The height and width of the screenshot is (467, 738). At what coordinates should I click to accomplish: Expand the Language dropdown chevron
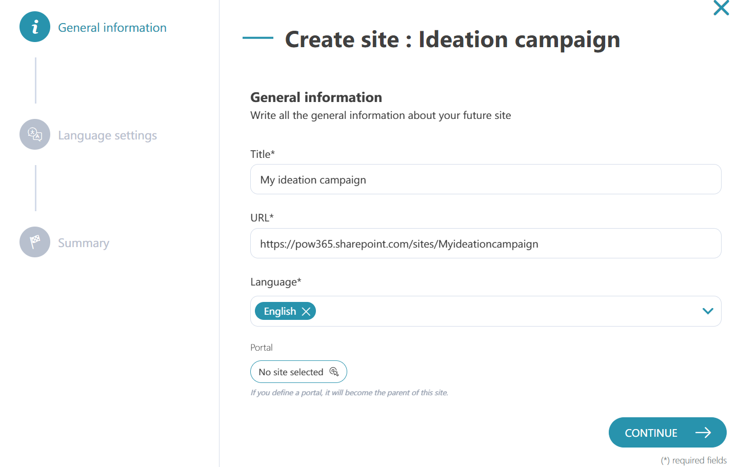tap(708, 311)
